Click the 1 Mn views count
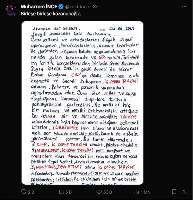Viewport: 193px width, 200px height. (145, 192)
